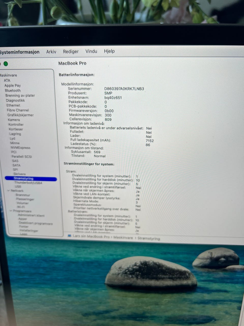Click the computer icon in the path bar
Viewport: 244px width, 326px height.
click(x=70, y=236)
